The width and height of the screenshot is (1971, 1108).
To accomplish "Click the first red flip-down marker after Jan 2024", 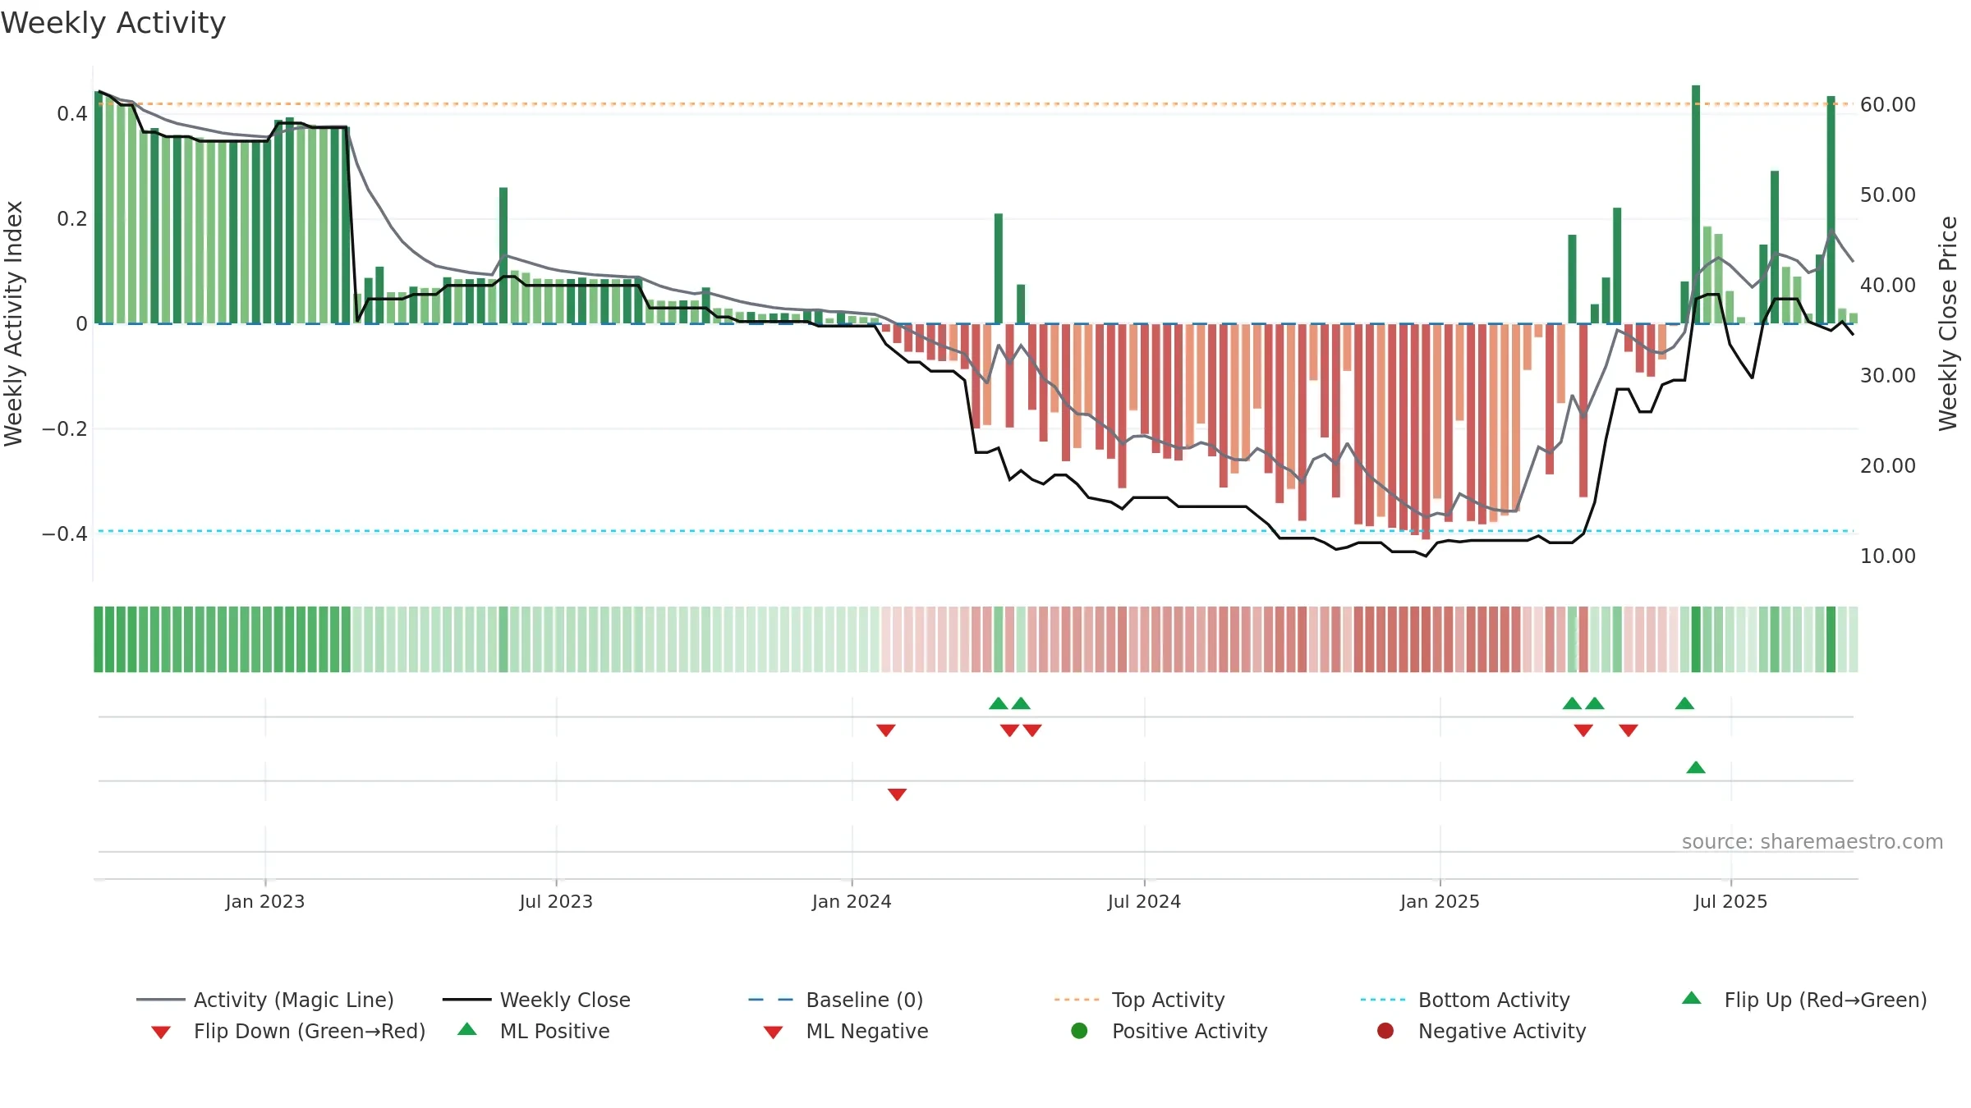I will click(885, 730).
